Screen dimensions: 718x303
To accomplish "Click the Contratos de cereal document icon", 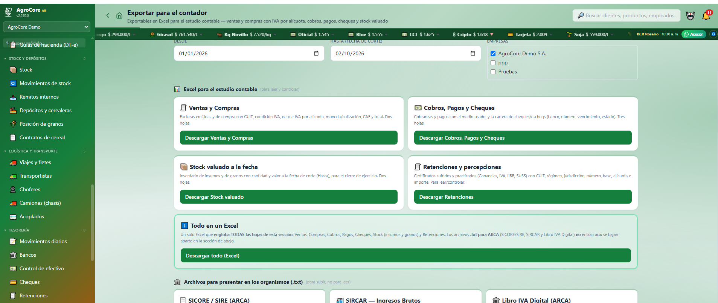I will [x=13, y=137].
